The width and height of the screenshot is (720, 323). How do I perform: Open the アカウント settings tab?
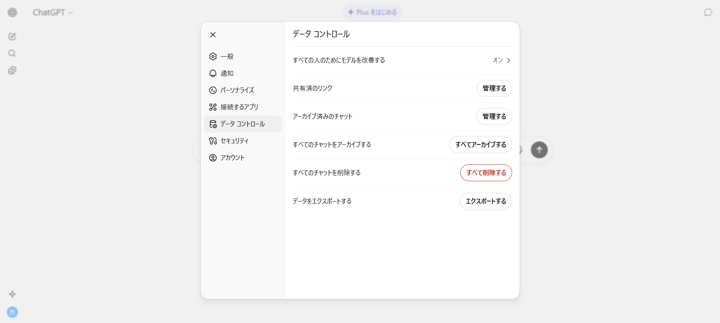[x=232, y=158]
